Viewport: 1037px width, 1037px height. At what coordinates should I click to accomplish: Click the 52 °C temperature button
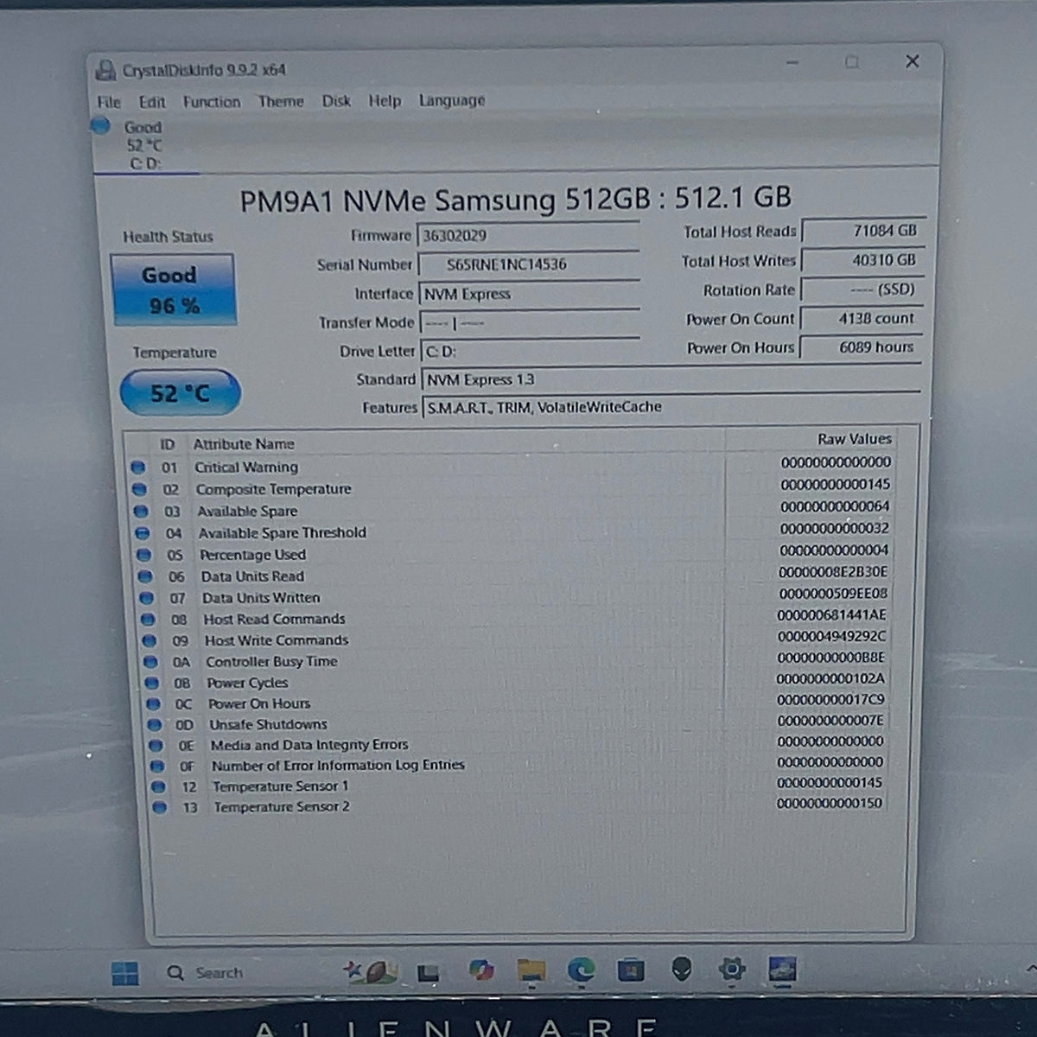(180, 393)
